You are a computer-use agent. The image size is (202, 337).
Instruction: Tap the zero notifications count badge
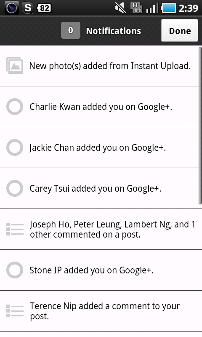[x=71, y=30]
